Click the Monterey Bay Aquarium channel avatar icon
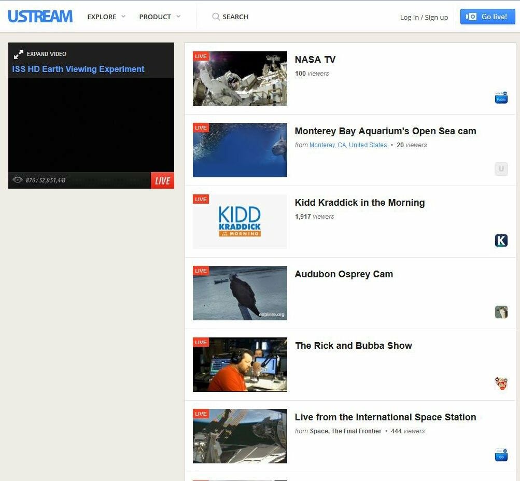Image resolution: width=520 pixels, height=481 pixels. pyautogui.click(x=501, y=168)
